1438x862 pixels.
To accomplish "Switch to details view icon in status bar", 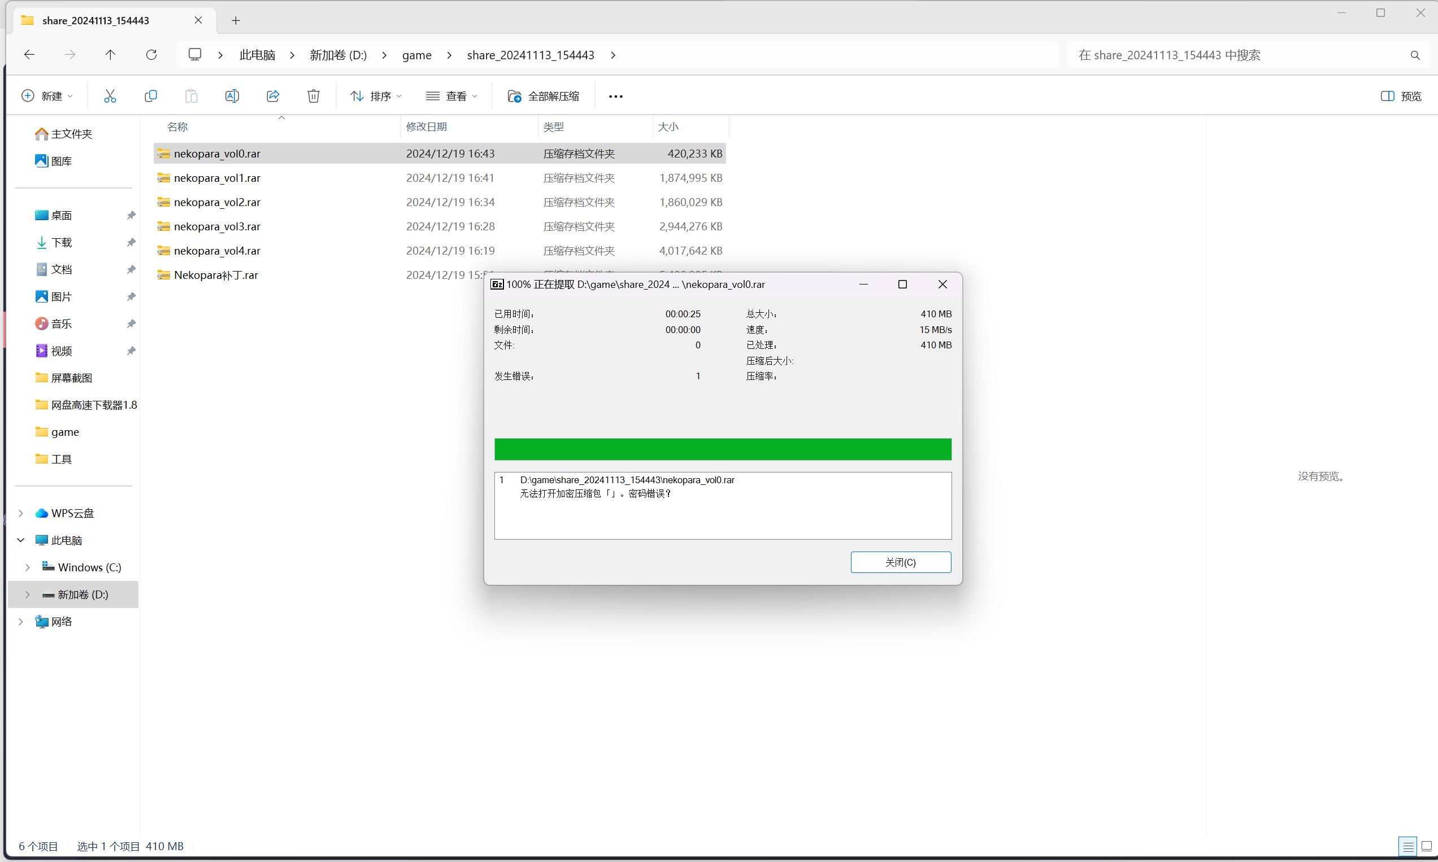I will click(x=1408, y=846).
